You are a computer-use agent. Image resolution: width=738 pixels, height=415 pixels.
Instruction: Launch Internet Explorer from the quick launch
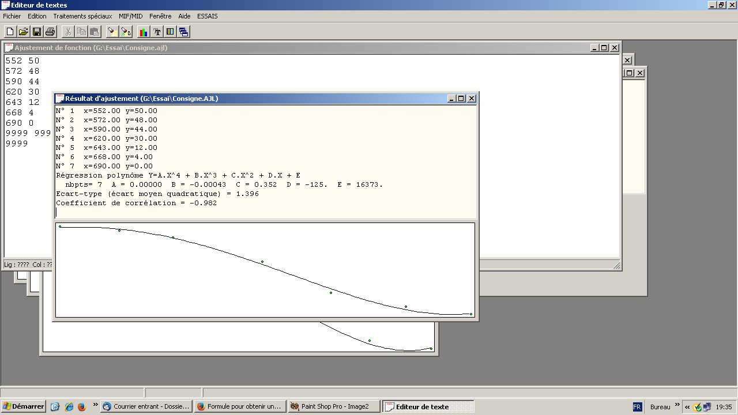pos(69,406)
